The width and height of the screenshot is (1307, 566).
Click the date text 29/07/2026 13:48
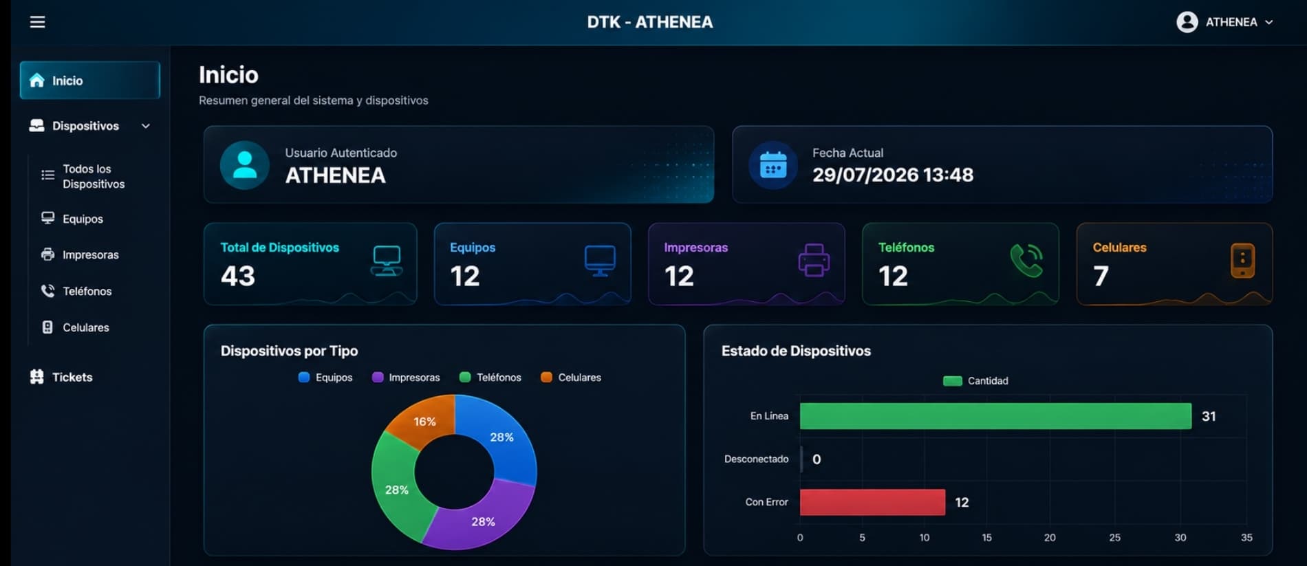point(893,175)
